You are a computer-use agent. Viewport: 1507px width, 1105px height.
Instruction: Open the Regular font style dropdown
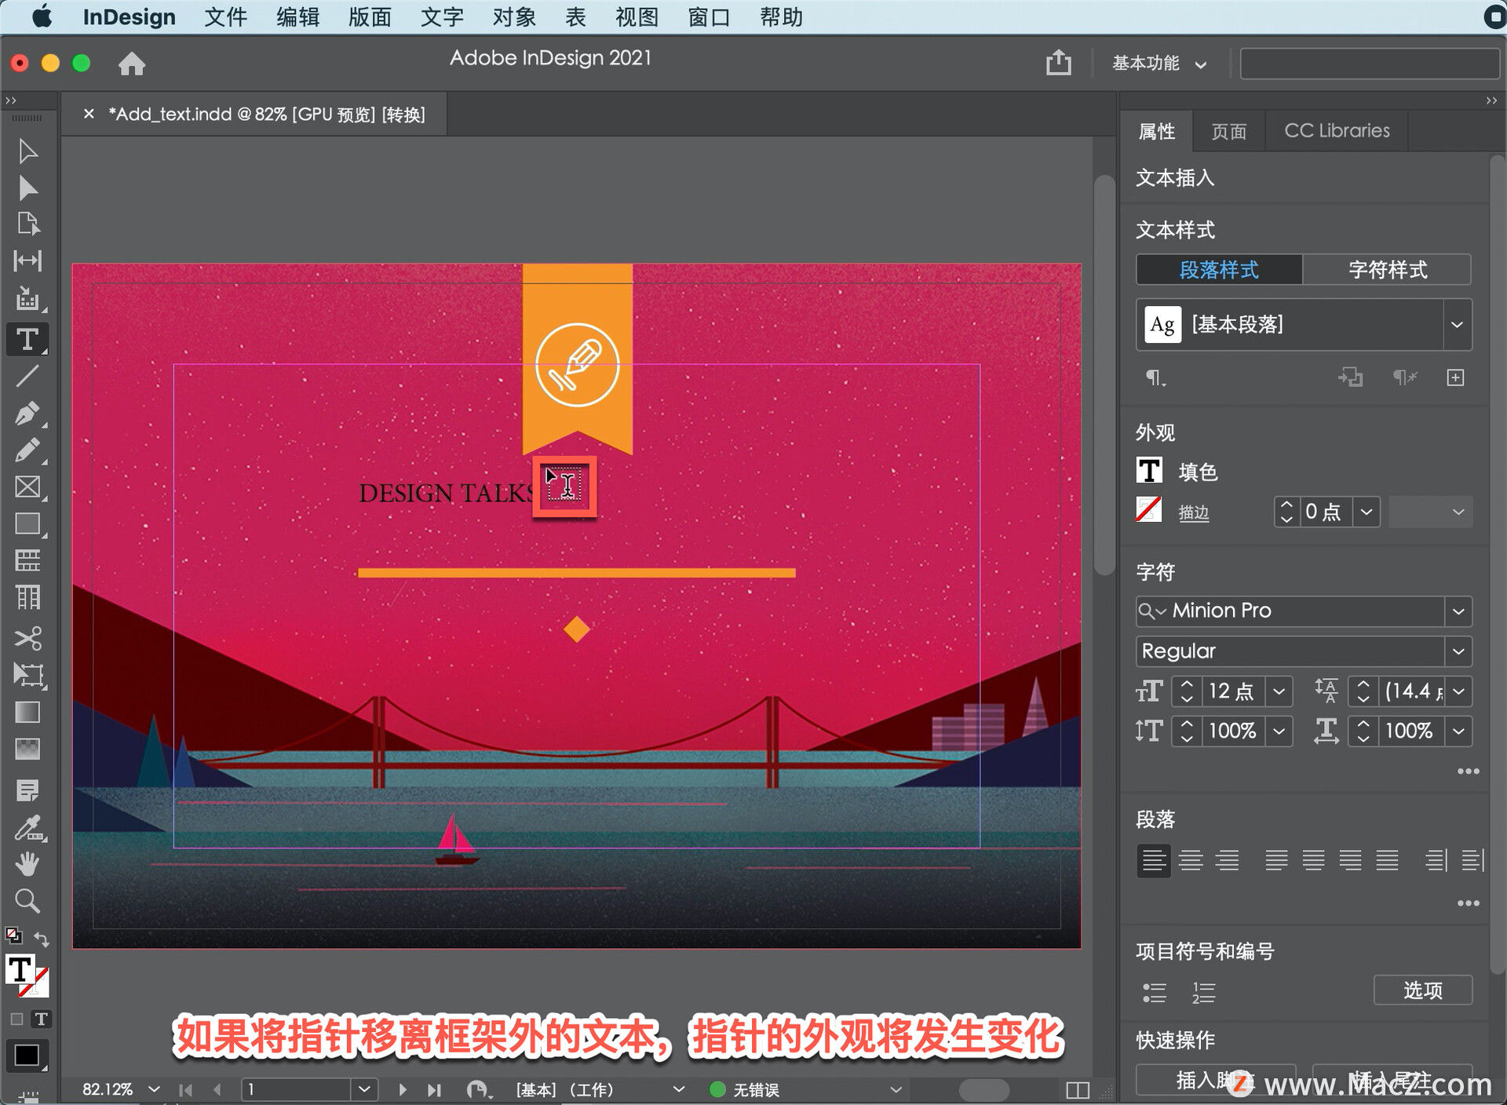1458,651
